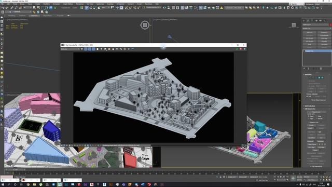Click the Edit Poly modifier button

(309, 33)
